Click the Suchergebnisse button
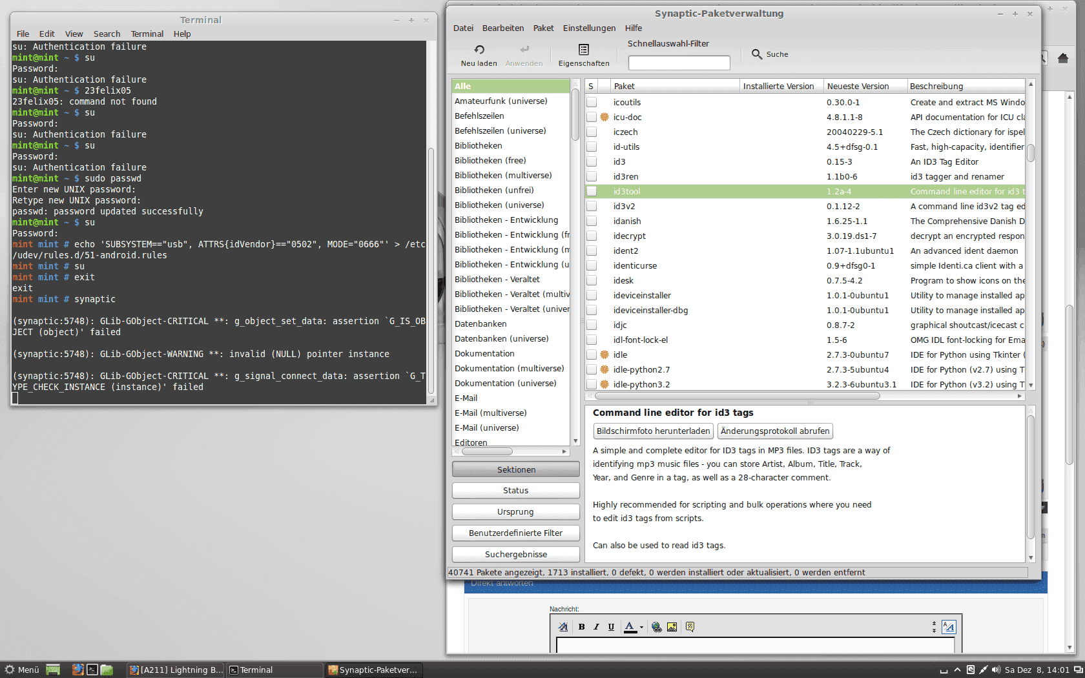Screen dimensions: 1085x678 click(x=516, y=555)
